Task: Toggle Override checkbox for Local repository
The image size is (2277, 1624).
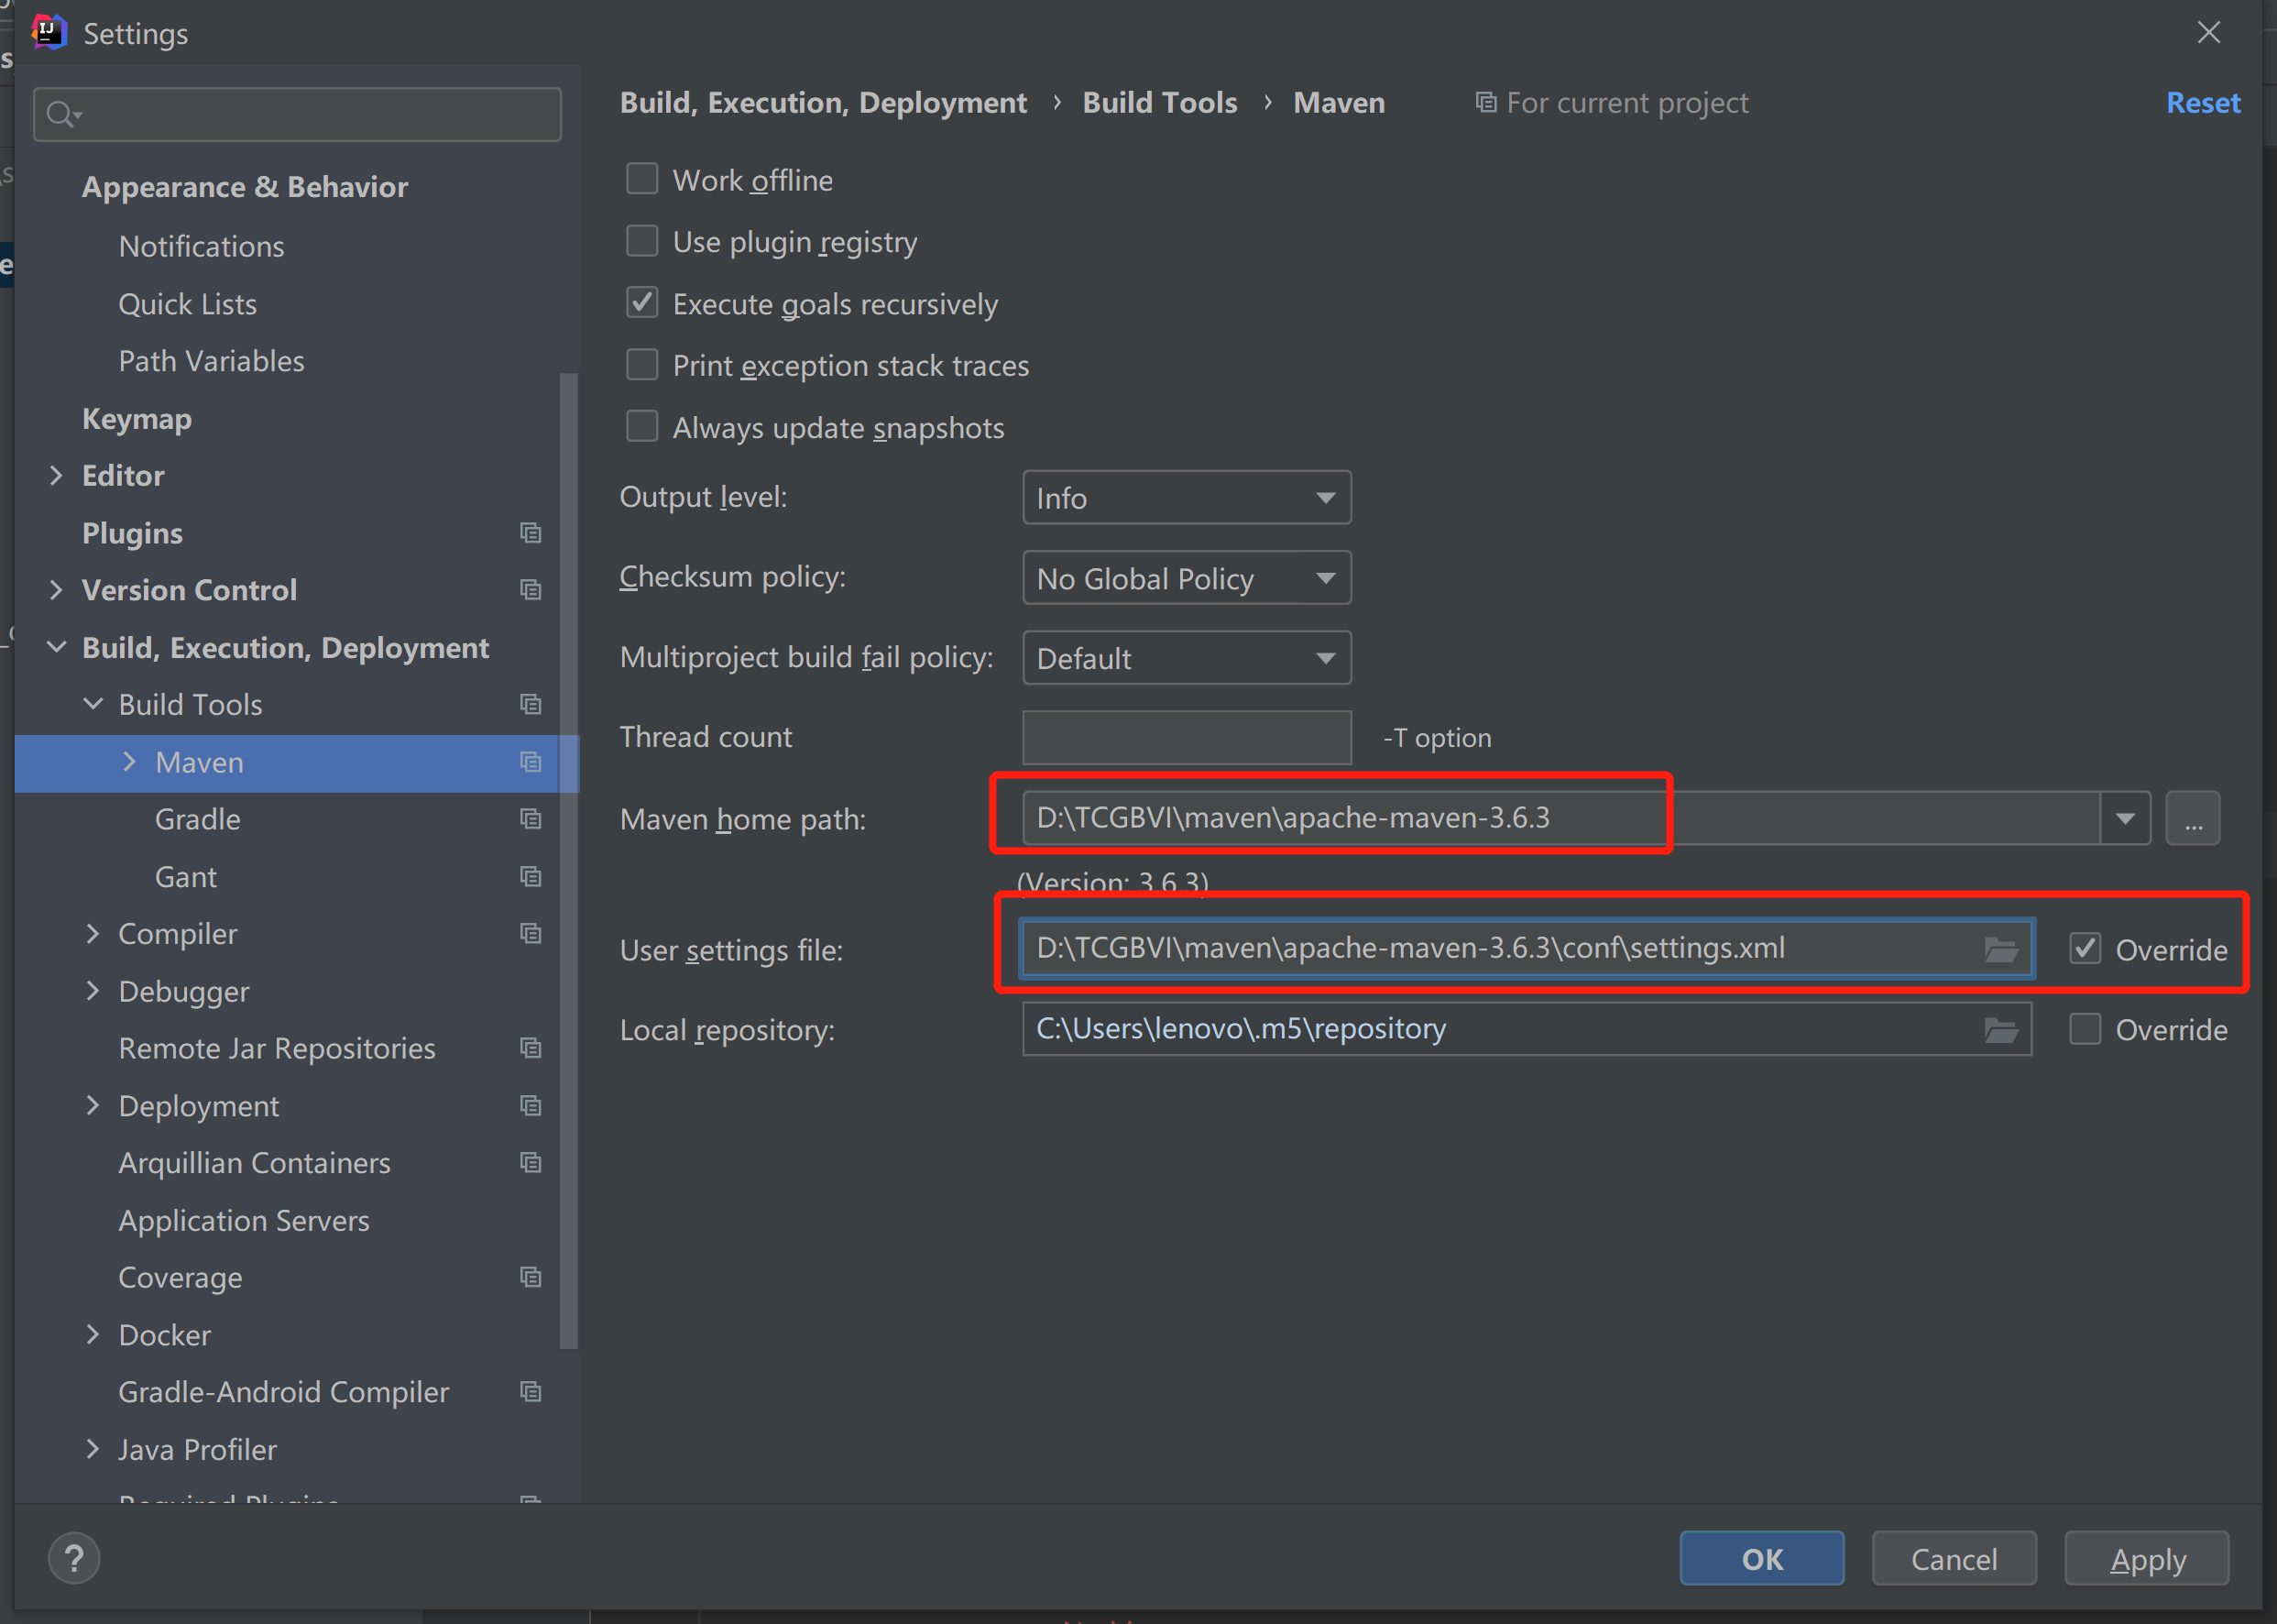Action: point(2085,1030)
